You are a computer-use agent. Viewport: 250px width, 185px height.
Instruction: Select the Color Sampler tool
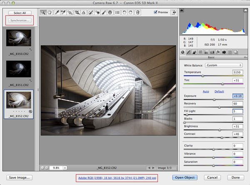click(63, 12)
